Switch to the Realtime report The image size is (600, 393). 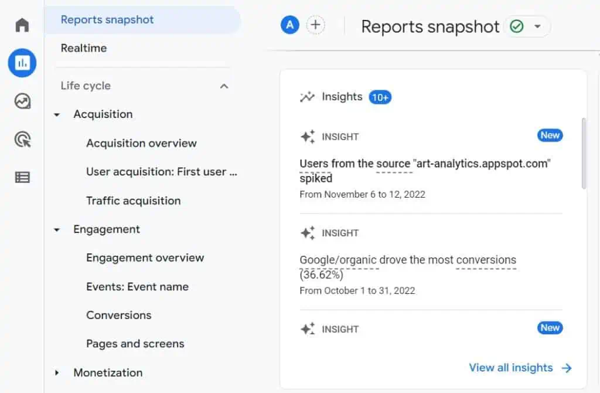(x=83, y=48)
